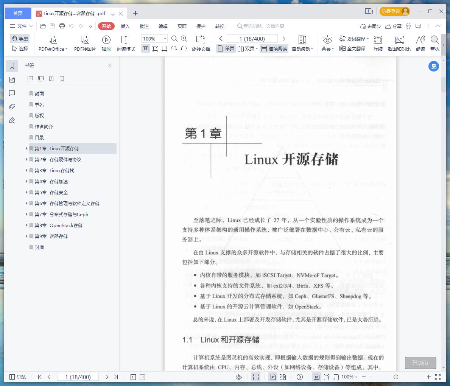Toggle actual size 1:1 button in ribbon
450x386 pixels.
145,48
